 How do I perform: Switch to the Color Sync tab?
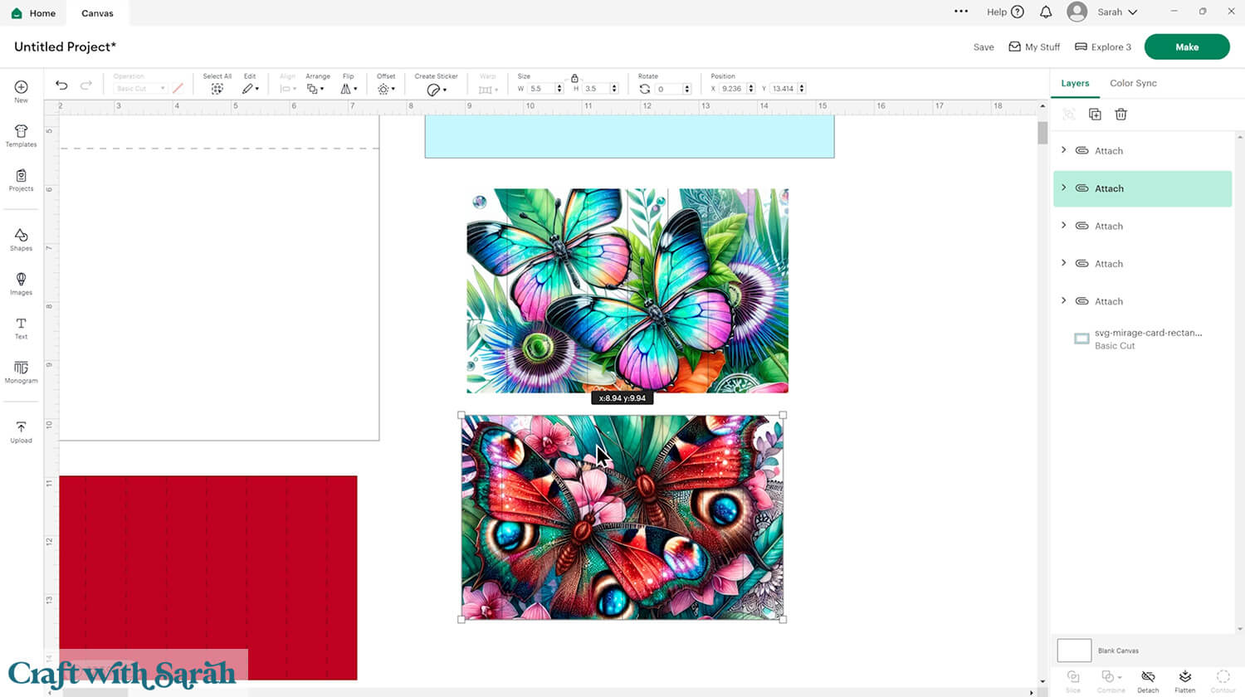pyautogui.click(x=1133, y=83)
